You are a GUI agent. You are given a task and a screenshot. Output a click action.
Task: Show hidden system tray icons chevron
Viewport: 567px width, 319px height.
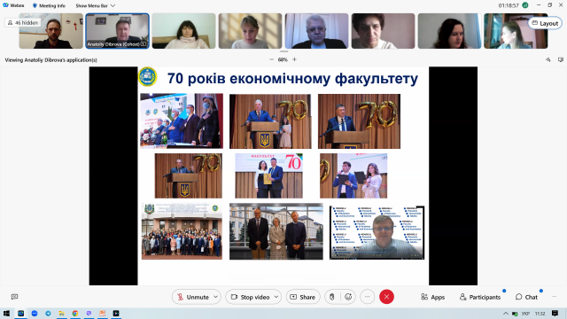click(x=506, y=314)
